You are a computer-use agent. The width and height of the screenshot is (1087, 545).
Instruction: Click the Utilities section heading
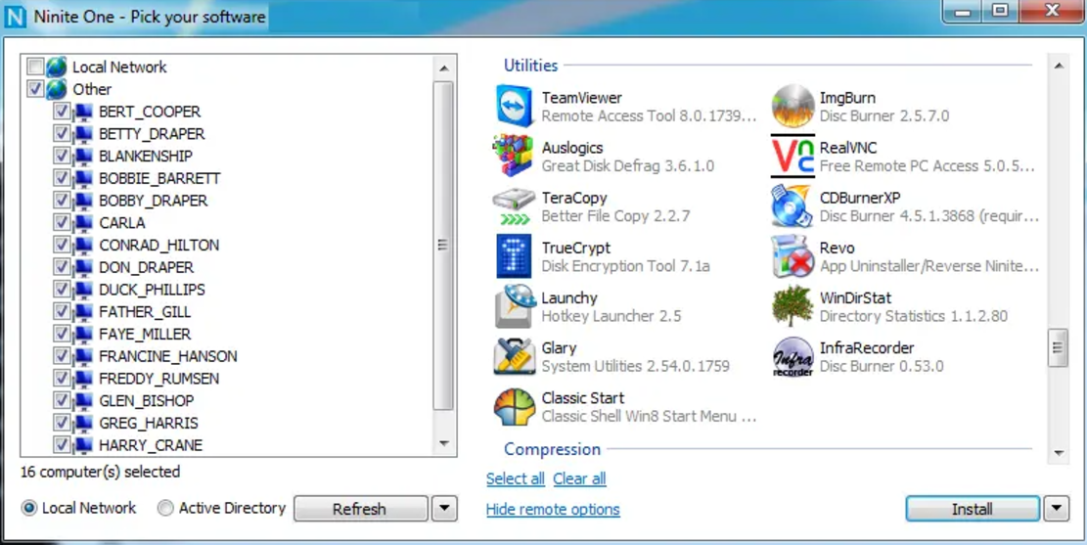point(531,66)
